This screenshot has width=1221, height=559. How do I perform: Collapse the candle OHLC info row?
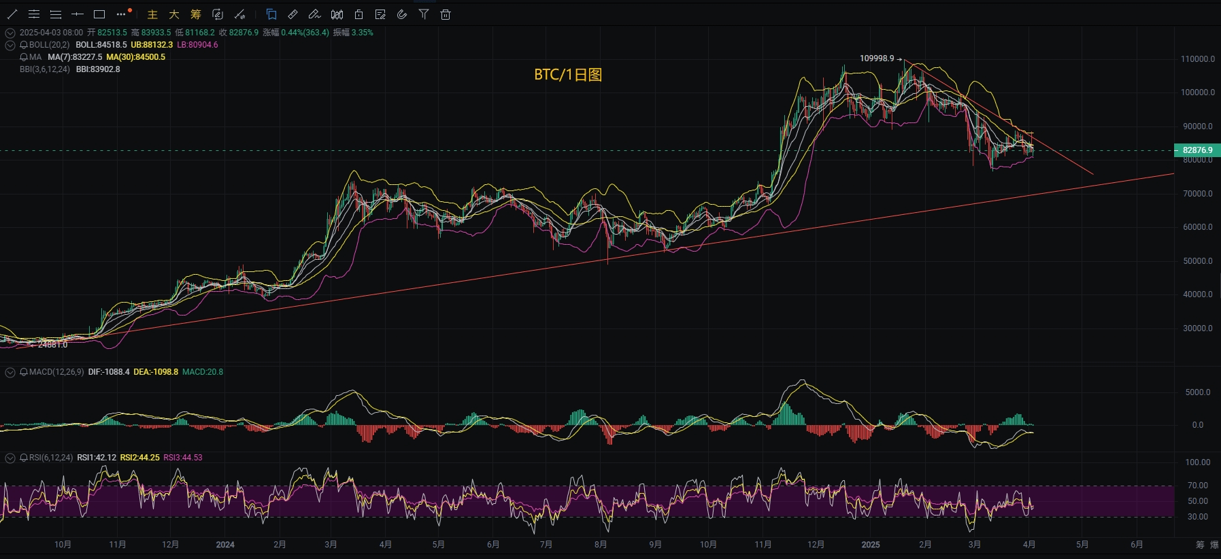pos(10,33)
